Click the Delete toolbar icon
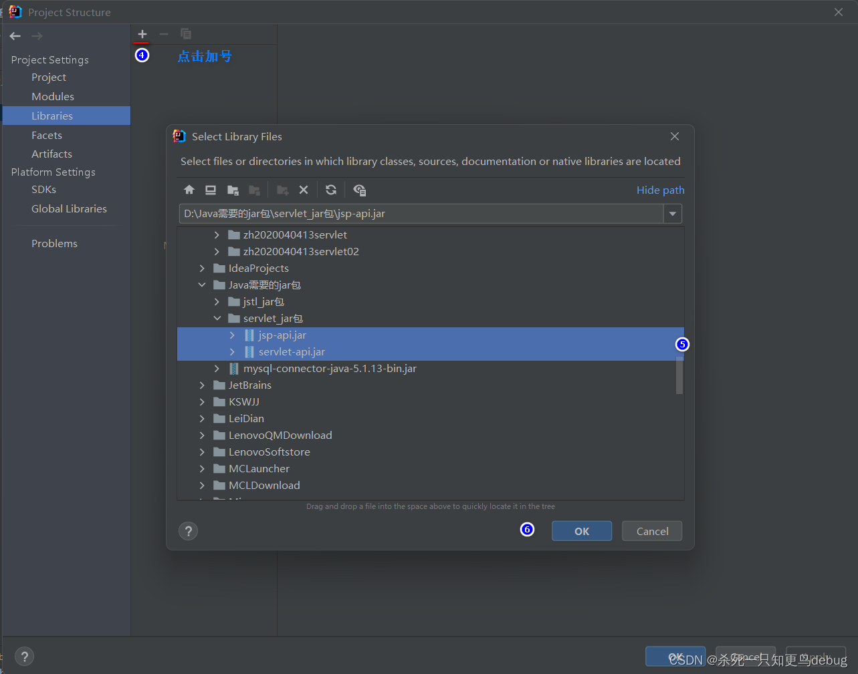This screenshot has height=674, width=858. click(x=304, y=190)
